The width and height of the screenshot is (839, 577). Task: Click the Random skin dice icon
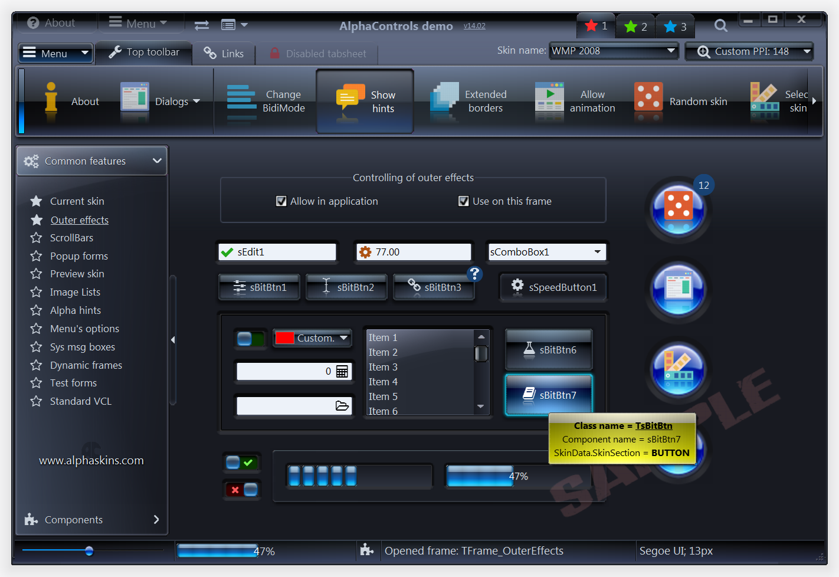[x=648, y=97]
